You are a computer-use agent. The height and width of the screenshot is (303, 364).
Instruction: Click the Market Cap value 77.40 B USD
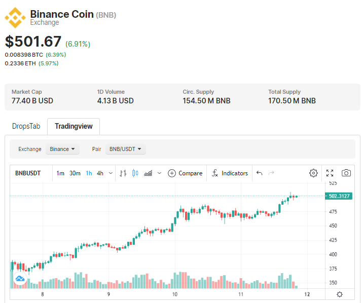(32, 101)
